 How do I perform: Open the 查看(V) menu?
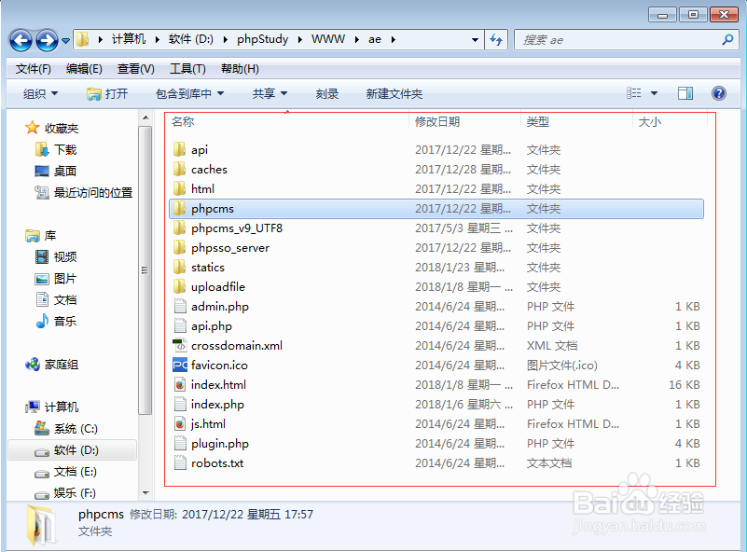(x=136, y=69)
